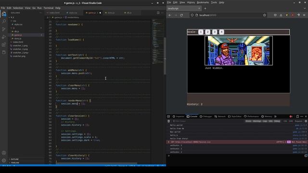Toggle the Logs filter in console
Screen dimensions: 308x173
(x=265, y=121)
